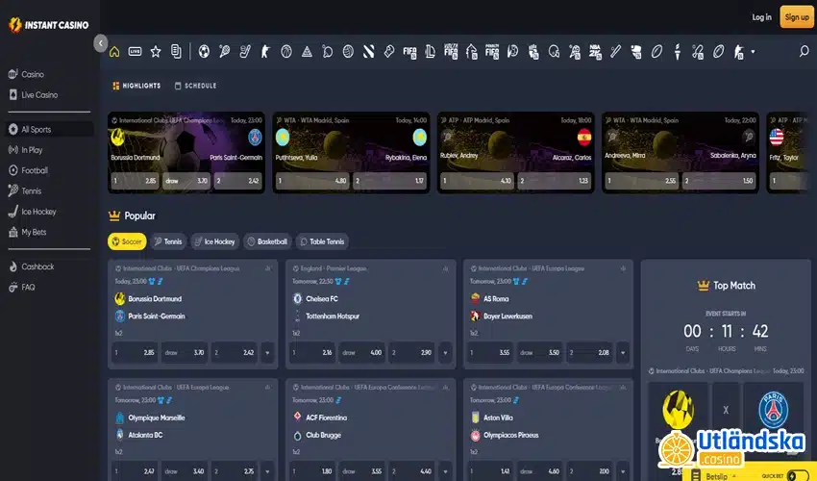Expand more markets for Aston Villa match
This screenshot has height=481, width=817.
pos(623,471)
